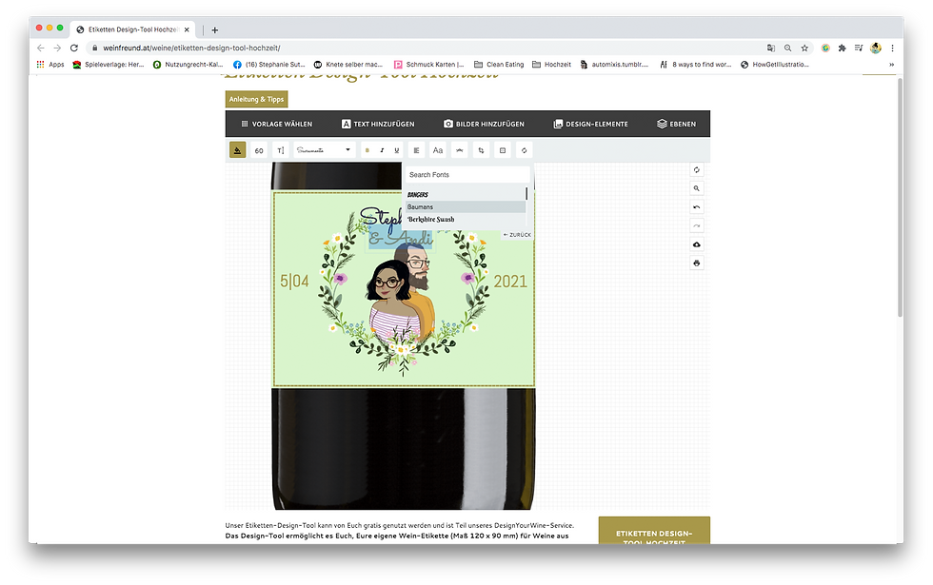The image size is (933, 585).
Task: Click the browser back arrow
Action: (x=40, y=49)
